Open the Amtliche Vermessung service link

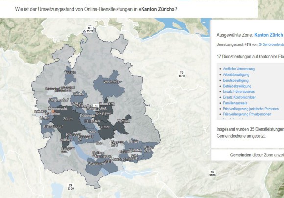pos(238,69)
